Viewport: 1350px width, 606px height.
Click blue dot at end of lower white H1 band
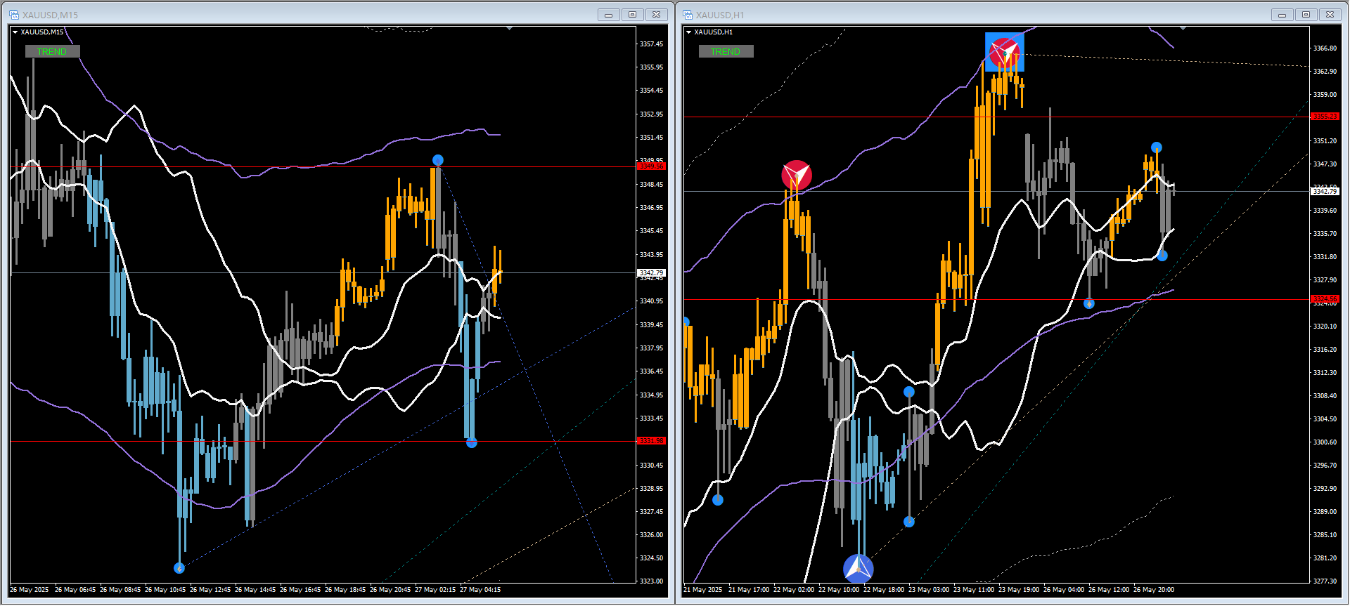pos(1162,256)
